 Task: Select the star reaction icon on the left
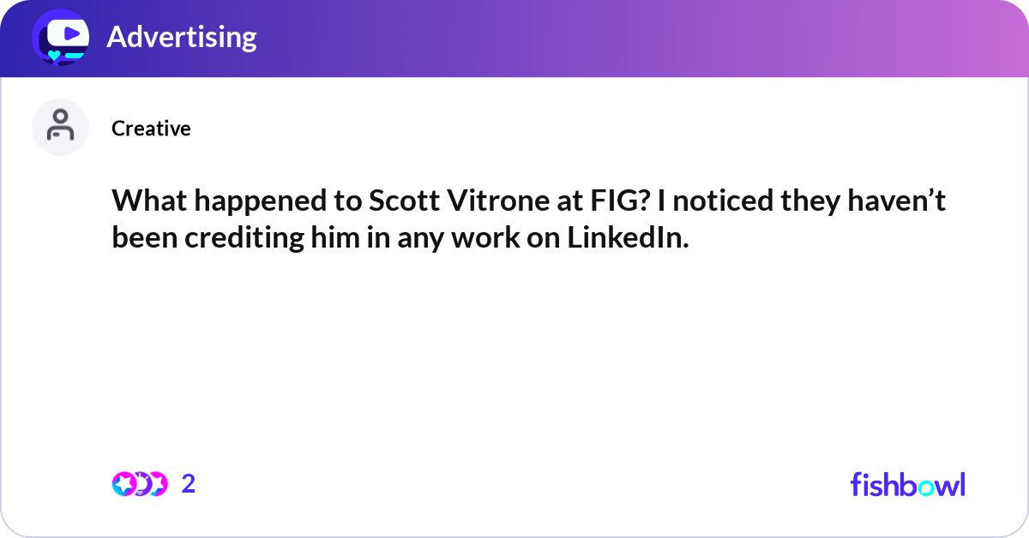point(123,484)
